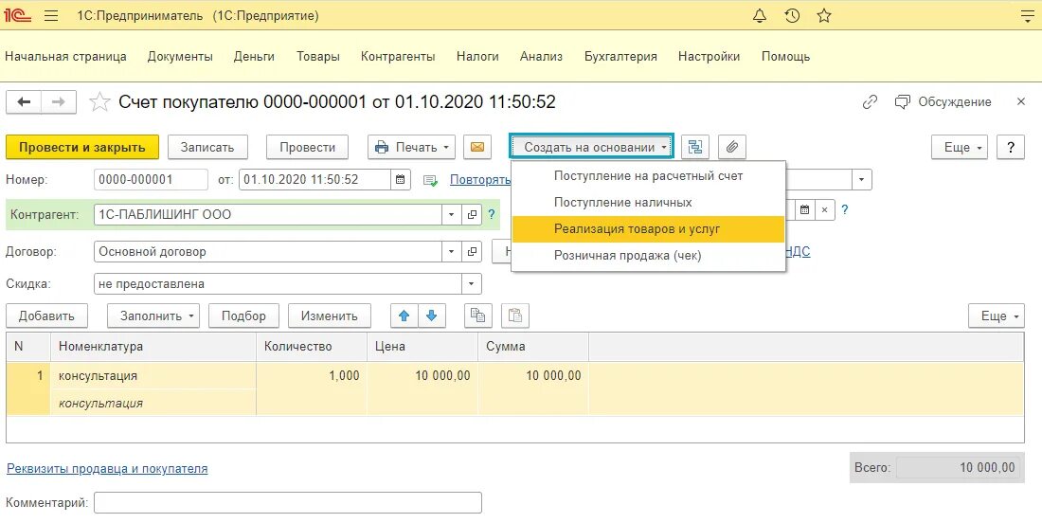
Task: Expand Договор dropdown list arrow
Action: point(452,252)
